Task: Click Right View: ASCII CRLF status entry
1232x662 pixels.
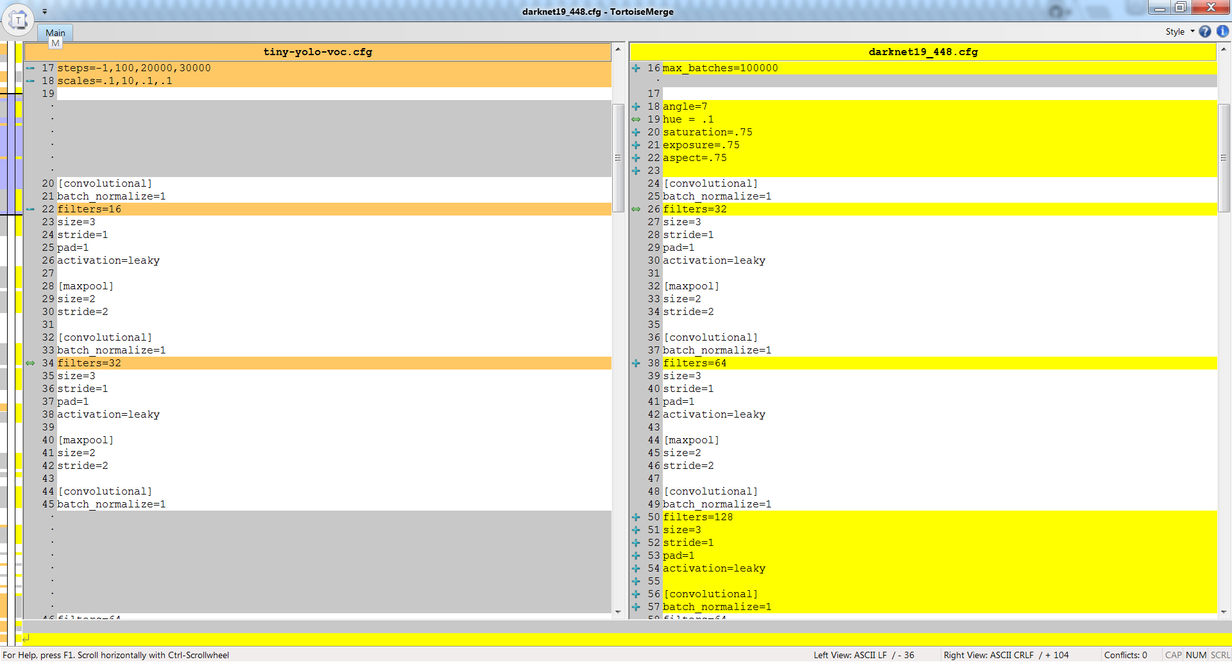Action: pos(1006,655)
